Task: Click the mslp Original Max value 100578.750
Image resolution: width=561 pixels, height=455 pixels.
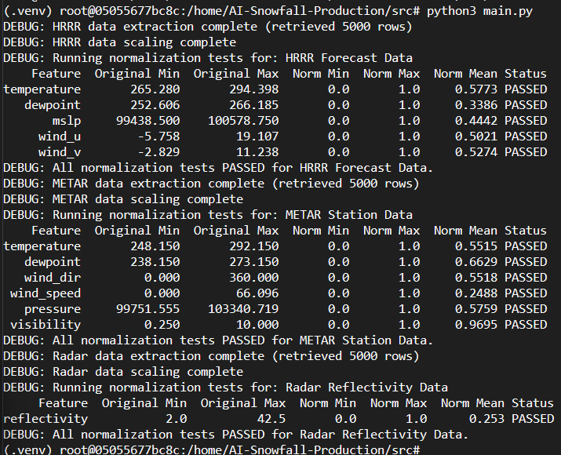Action: coord(243,121)
